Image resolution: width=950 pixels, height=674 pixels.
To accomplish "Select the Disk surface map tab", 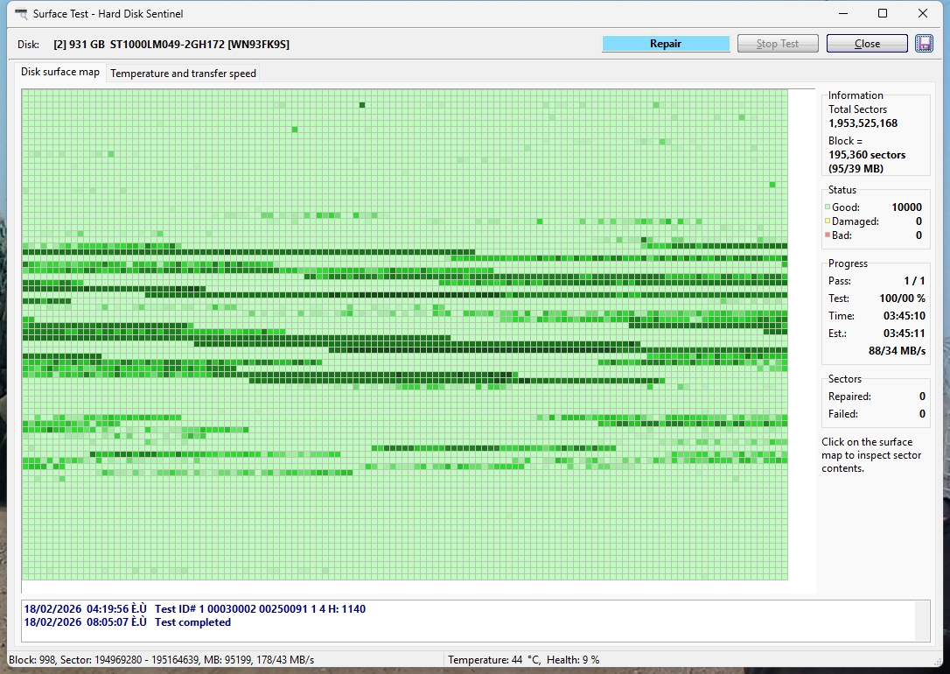I will point(60,72).
